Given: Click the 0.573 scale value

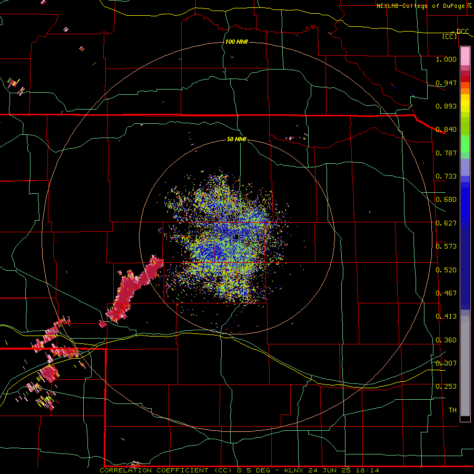Looking at the screenshot, I should [446, 246].
